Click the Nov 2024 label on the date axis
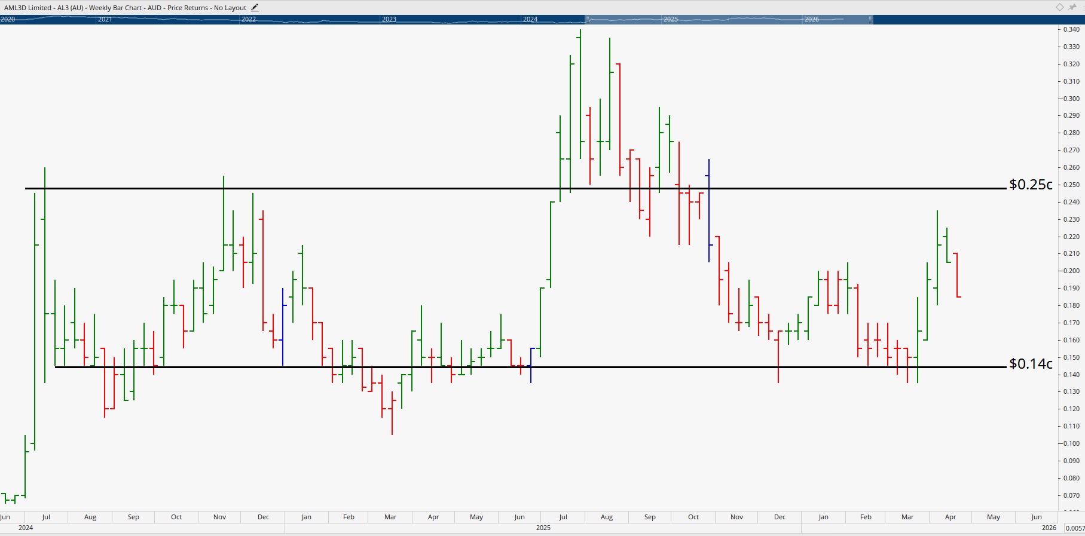The height and width of the screenshot is (536, 1085). (219, 517)
